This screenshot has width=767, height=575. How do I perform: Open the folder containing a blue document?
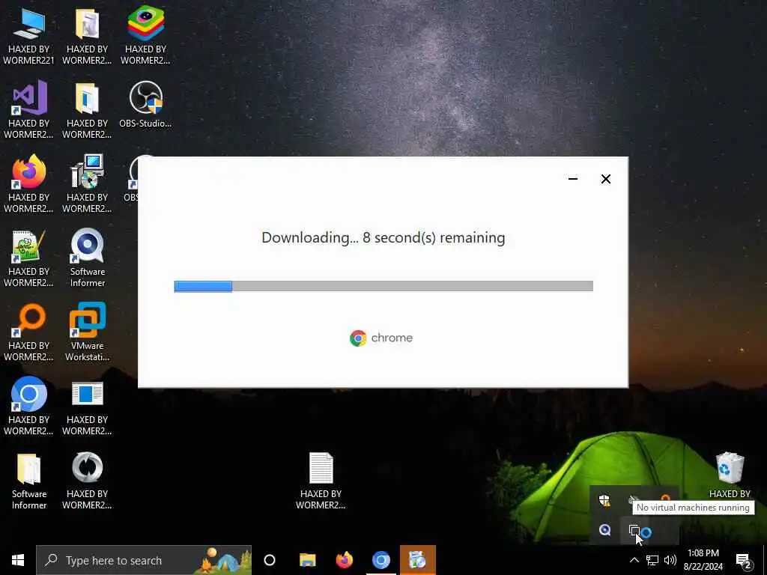pos(87,98)
